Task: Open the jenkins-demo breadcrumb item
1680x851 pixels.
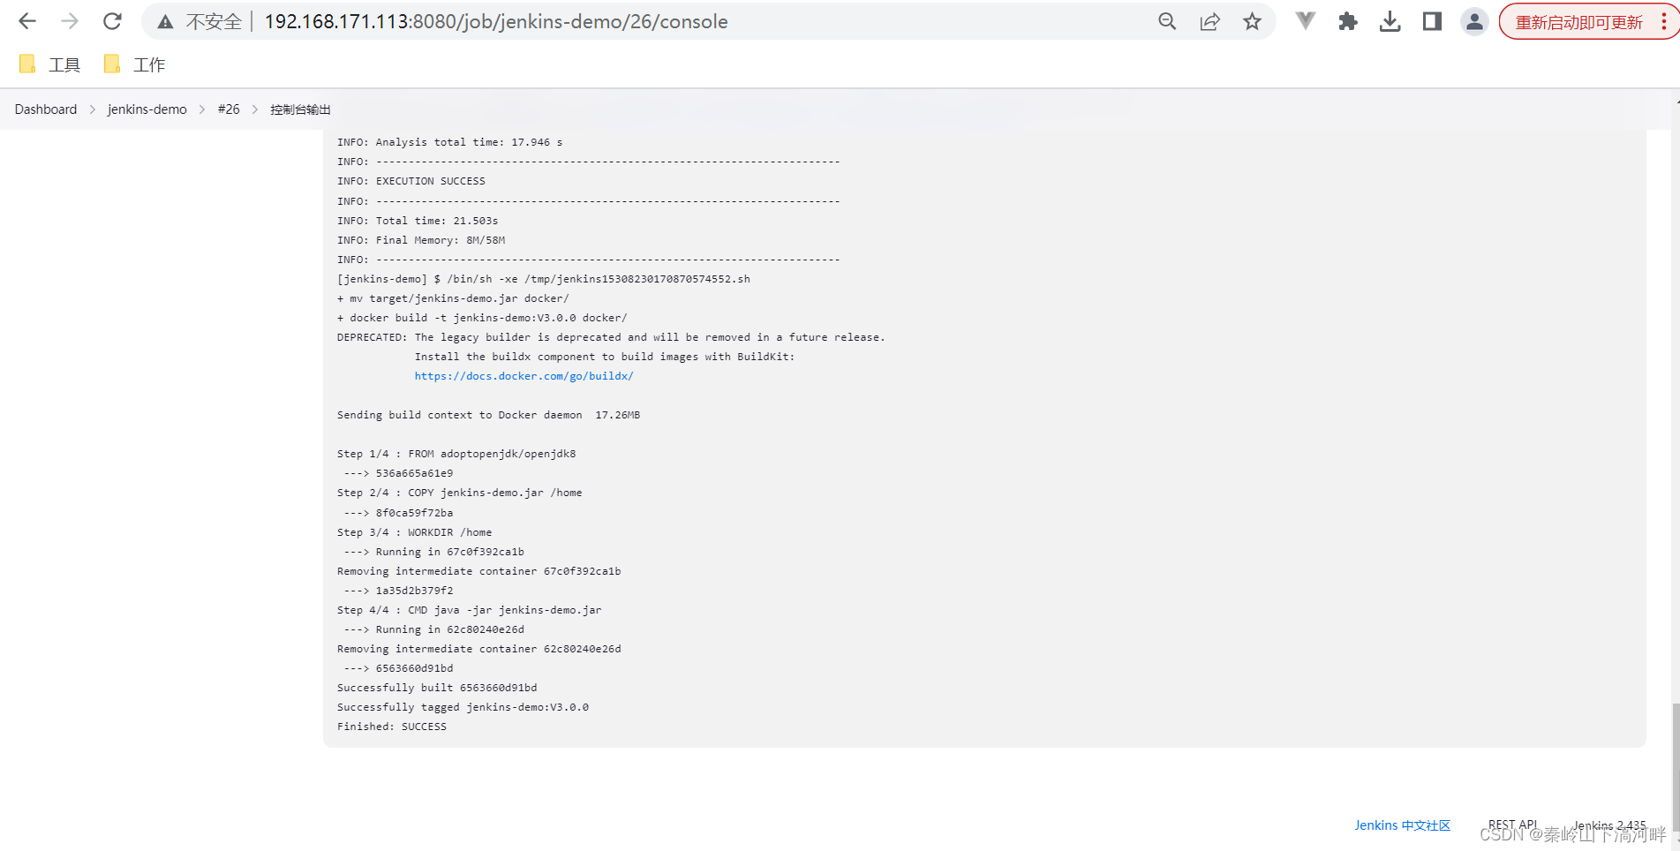Action: (x=147, y=109)
